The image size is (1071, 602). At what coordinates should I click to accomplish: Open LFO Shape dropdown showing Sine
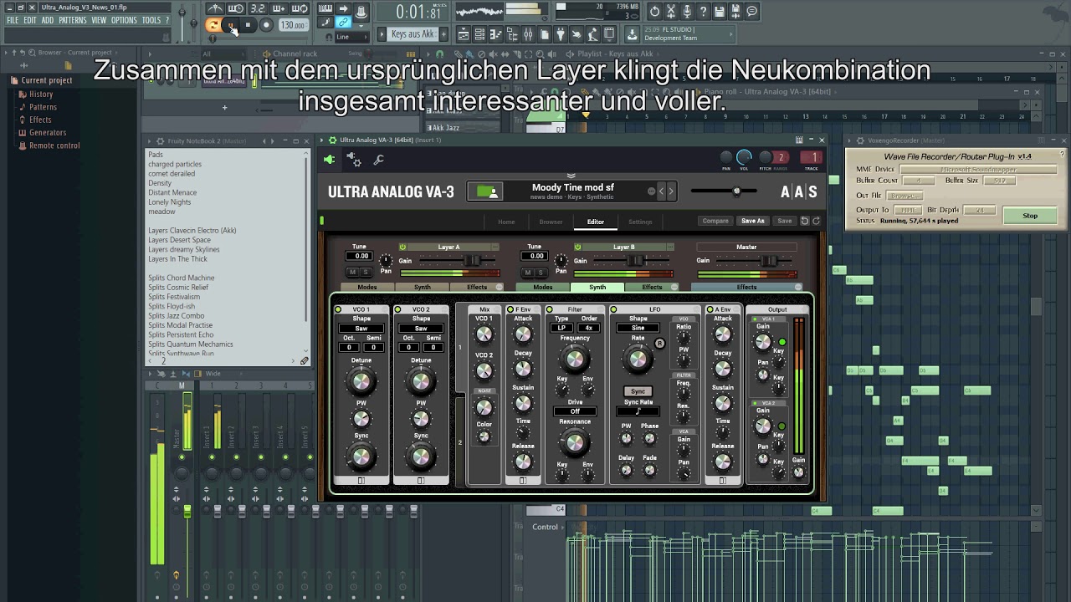point(638,328)
